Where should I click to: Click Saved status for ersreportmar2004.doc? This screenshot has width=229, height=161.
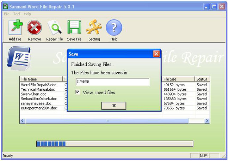[202, 108]
